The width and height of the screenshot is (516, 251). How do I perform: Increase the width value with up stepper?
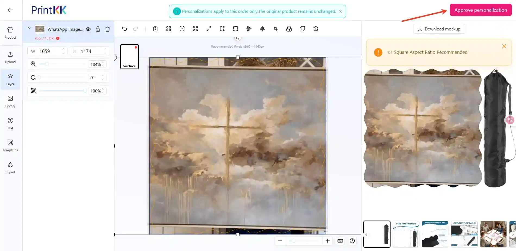click(63, 49)
